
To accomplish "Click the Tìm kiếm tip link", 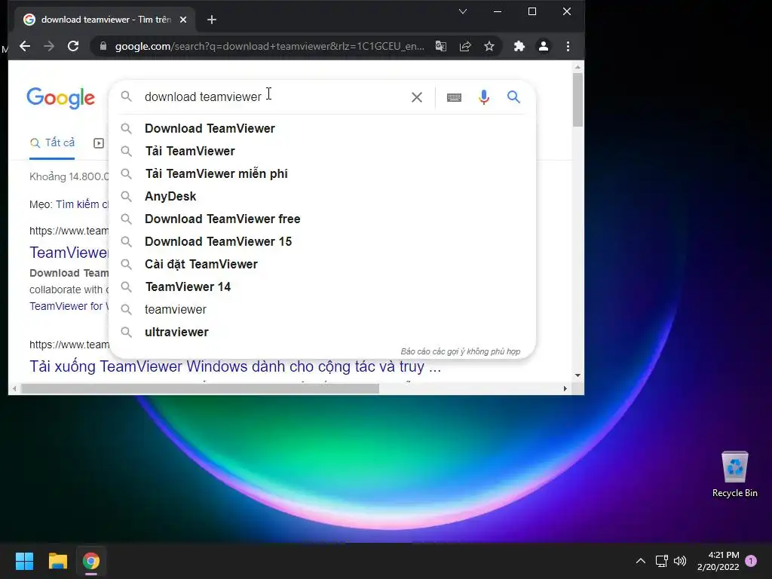I will (x=82, y=204).
